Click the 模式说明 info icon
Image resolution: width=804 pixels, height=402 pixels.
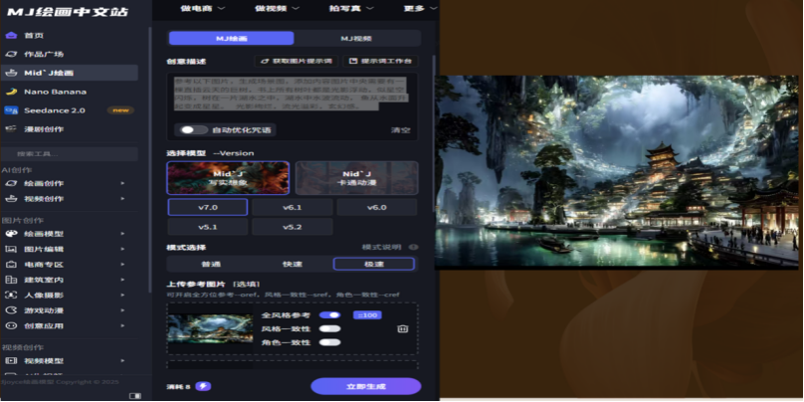(x=413, y=247)
